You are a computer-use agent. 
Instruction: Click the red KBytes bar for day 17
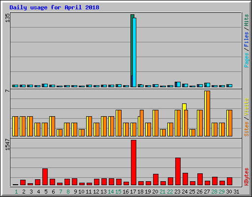[133, 163]
